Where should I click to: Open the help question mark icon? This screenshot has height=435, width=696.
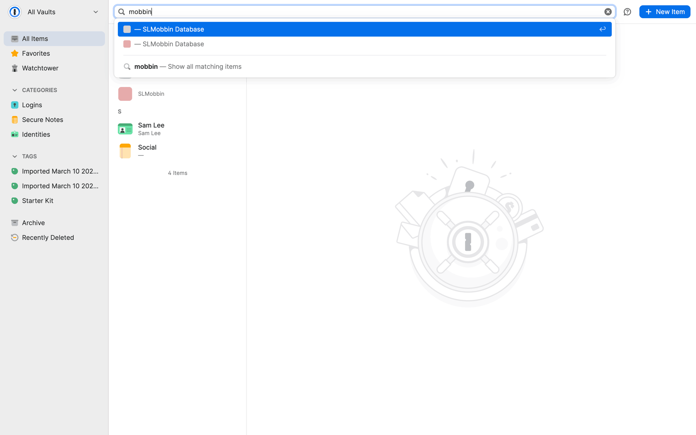[627, 12]
